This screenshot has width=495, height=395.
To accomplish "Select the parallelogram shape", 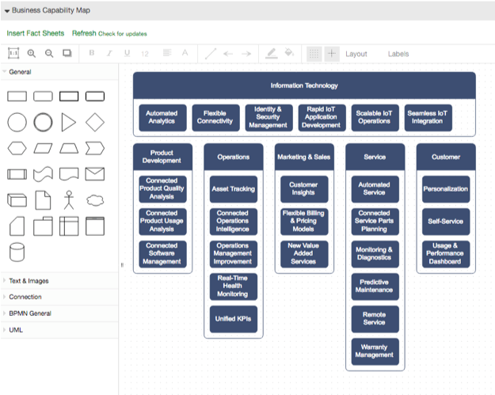I will pos(43,148).
